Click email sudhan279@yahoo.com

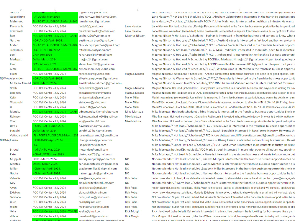pyautogui.click(x=94, y=36)
